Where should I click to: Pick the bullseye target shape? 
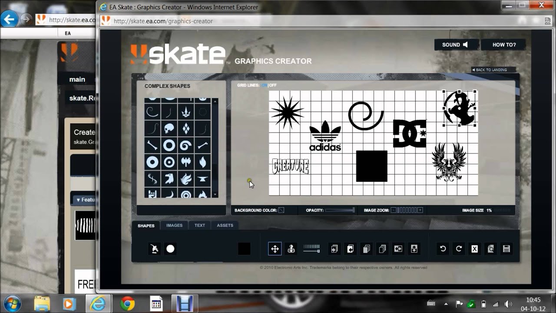tap(169, 162)
